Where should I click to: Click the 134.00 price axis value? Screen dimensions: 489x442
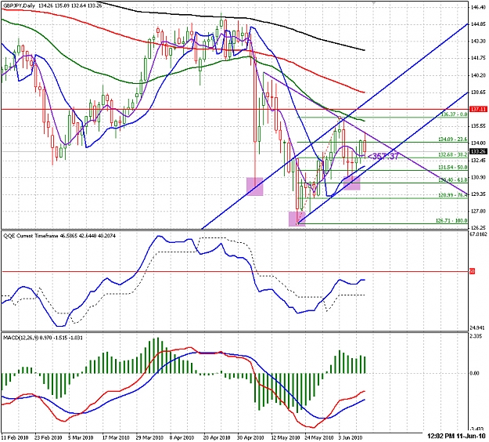coord(479,143)
